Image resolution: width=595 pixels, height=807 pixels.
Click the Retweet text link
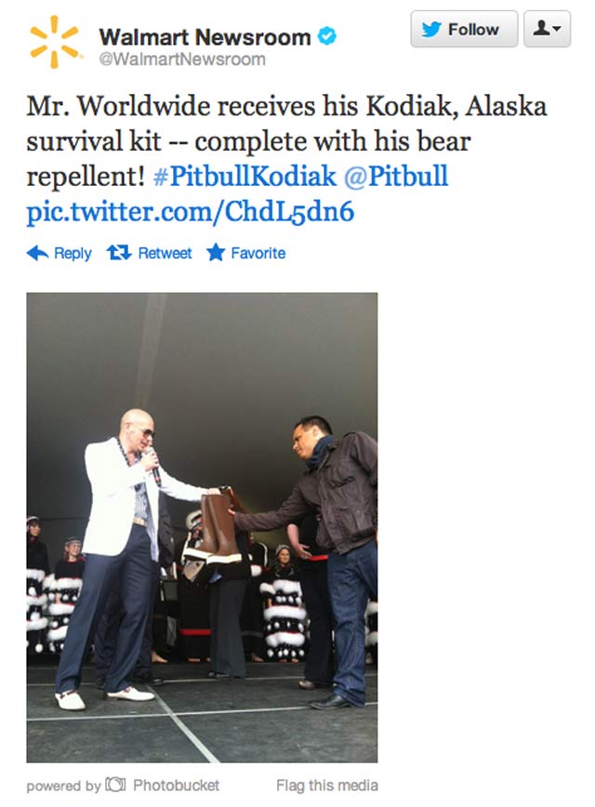pyautogui.click(x=165, y=253)
